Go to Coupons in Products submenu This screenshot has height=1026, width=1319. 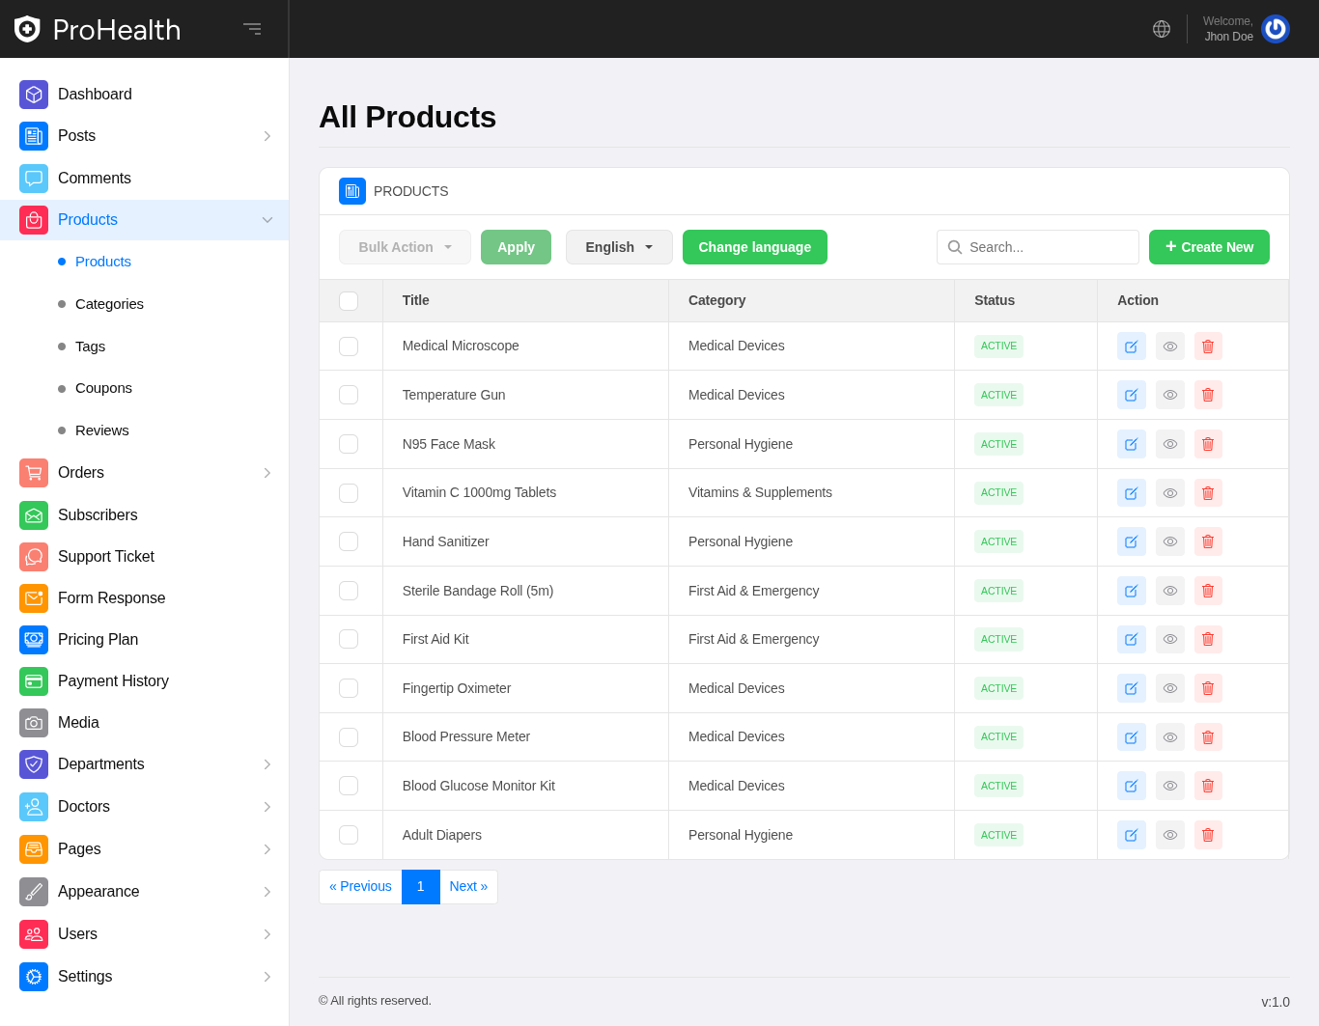coord(103,388)
